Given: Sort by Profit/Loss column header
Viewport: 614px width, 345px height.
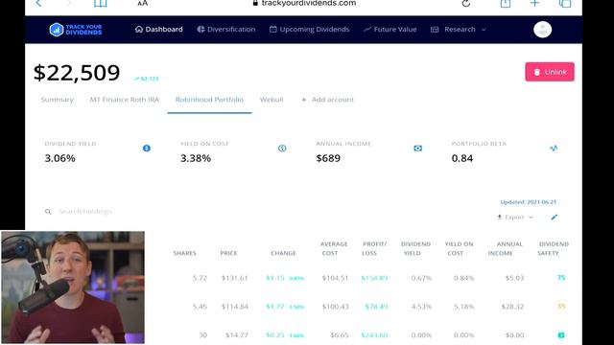Looking at the screenshot, I should pos(374,248).
